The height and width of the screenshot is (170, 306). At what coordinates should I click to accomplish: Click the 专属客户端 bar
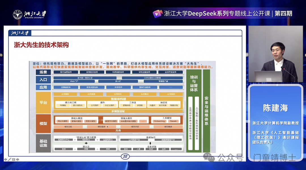tap(163, 81)
